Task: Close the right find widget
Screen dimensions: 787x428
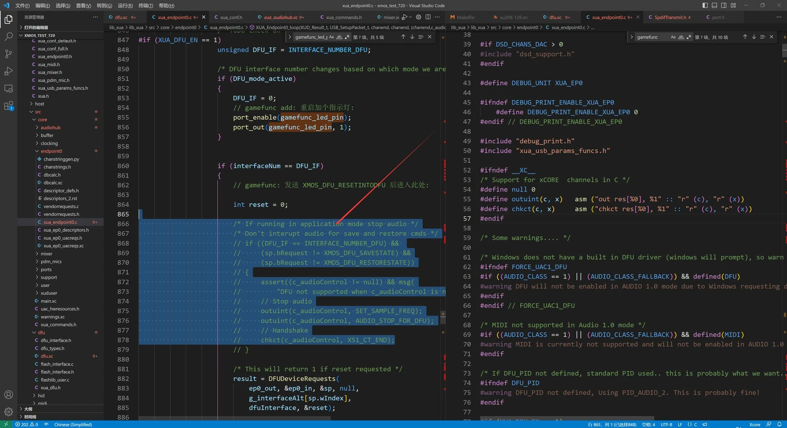Action: click(x=772, y=37)
